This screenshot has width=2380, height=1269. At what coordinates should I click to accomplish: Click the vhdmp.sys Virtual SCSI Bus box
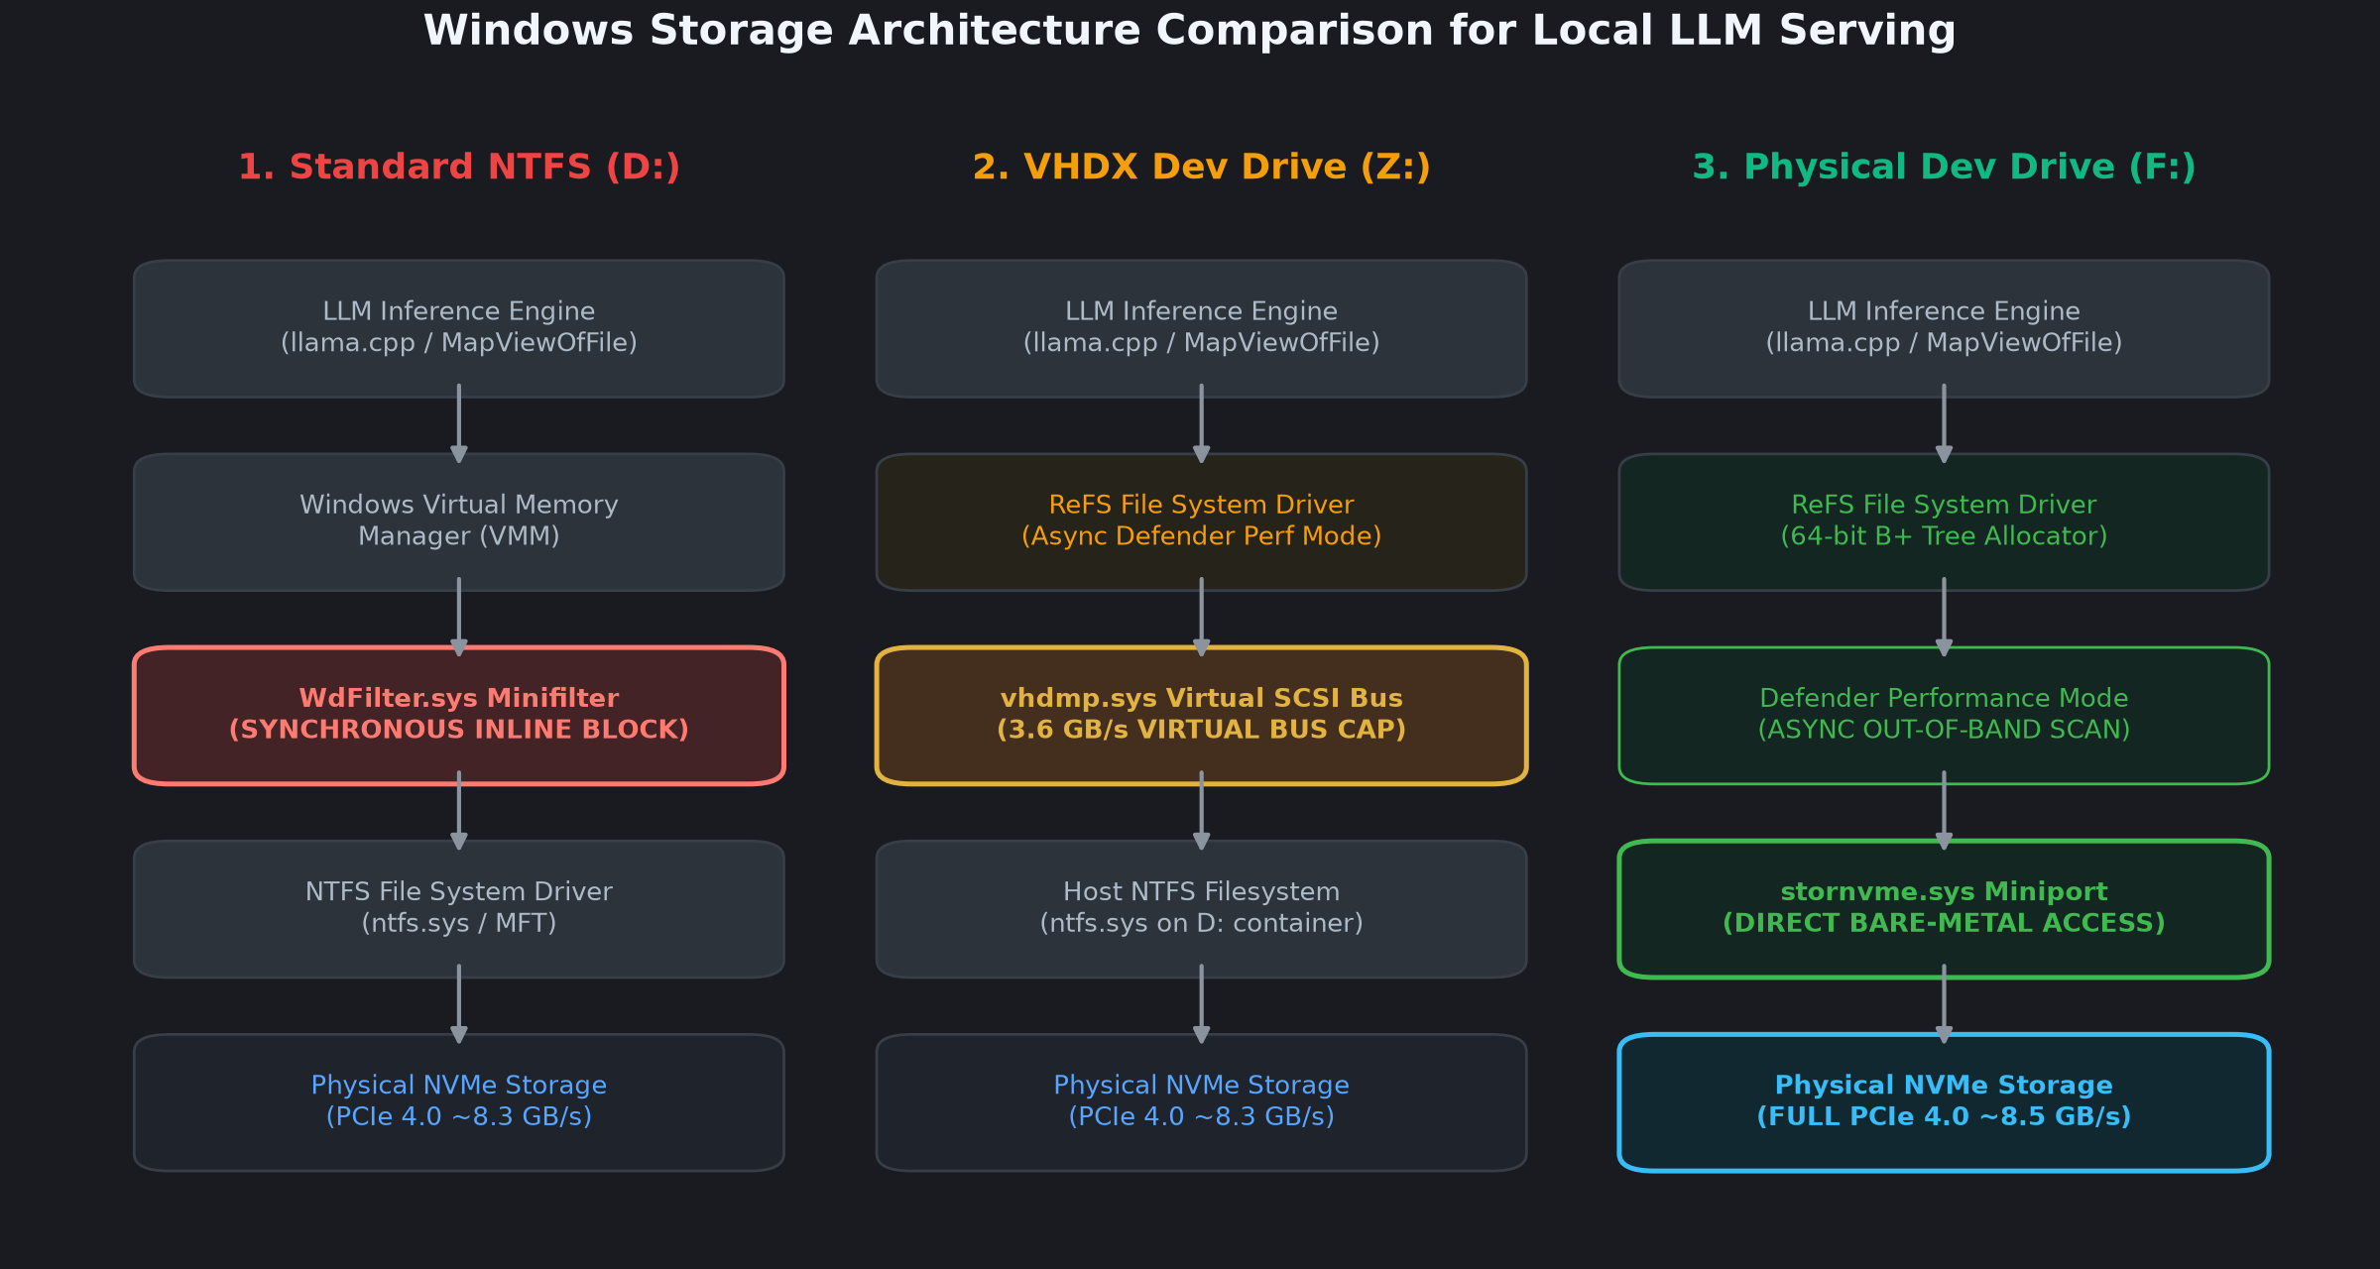(x=1201, y=716)
